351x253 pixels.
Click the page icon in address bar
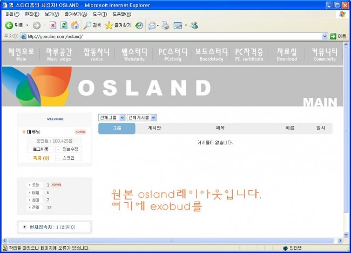click(x=24, y=36)
